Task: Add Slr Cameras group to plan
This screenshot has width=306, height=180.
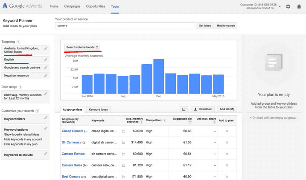Action: (227, 143)
